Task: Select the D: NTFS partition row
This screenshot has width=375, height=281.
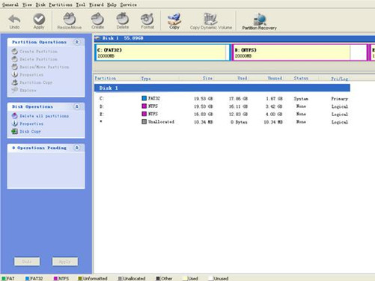Action: [222, 106]
